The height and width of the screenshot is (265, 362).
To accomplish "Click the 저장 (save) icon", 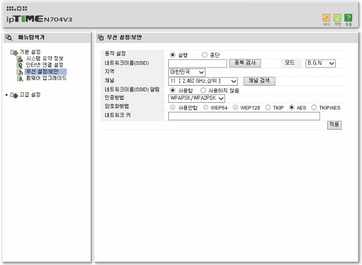I will pos(337,18).
